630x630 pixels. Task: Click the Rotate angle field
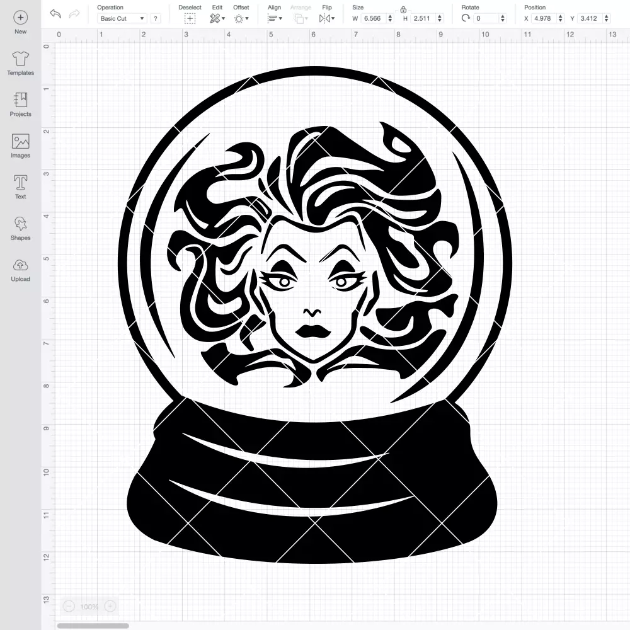(486, 18)
